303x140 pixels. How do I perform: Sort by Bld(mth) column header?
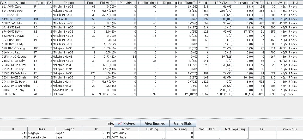tap(106, 3)
